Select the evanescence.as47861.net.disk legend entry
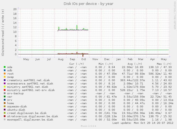This screenshot has width=177, height=129. coord(30,84)
